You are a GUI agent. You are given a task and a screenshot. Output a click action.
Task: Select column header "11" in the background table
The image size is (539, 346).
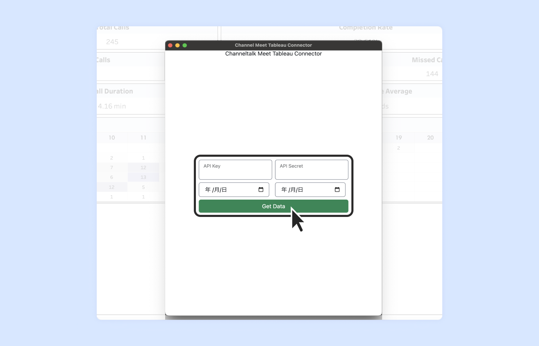[143, 138]
